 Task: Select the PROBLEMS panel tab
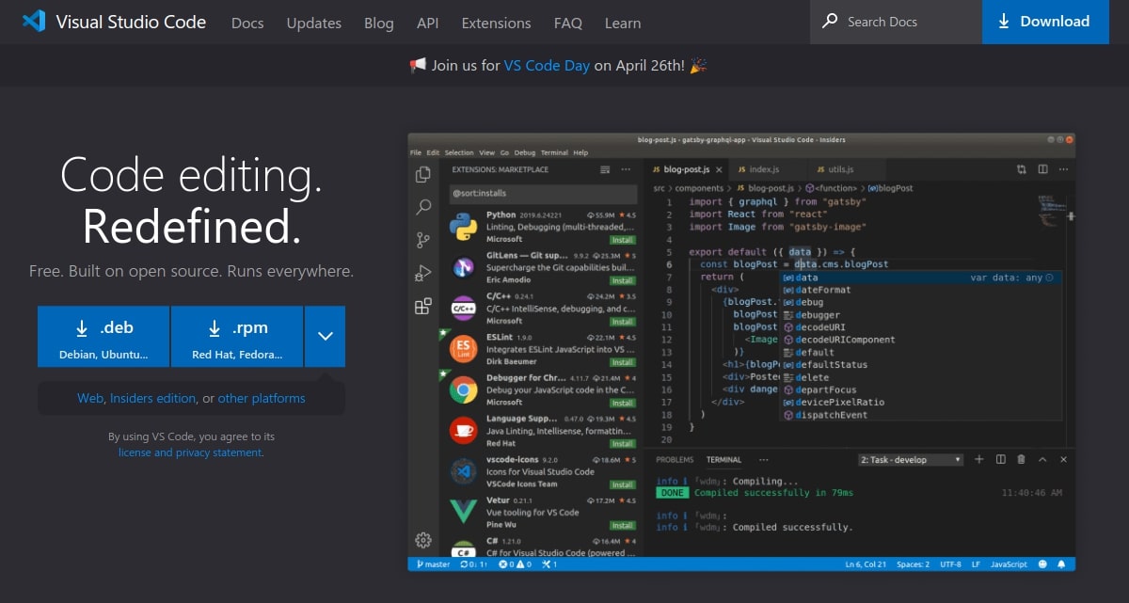675,459
